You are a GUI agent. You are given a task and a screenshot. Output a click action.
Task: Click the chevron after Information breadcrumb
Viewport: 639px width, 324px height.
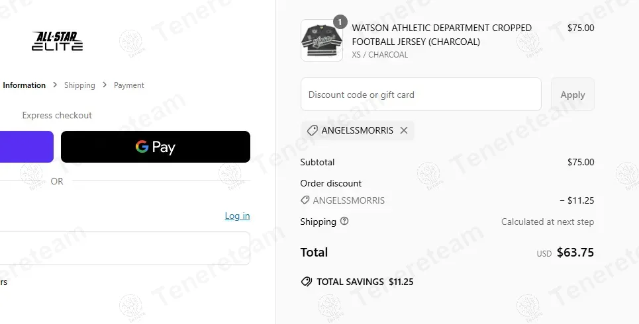(55, 85)
